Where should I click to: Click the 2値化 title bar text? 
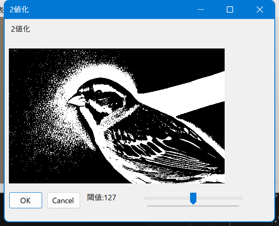(19, 9)
